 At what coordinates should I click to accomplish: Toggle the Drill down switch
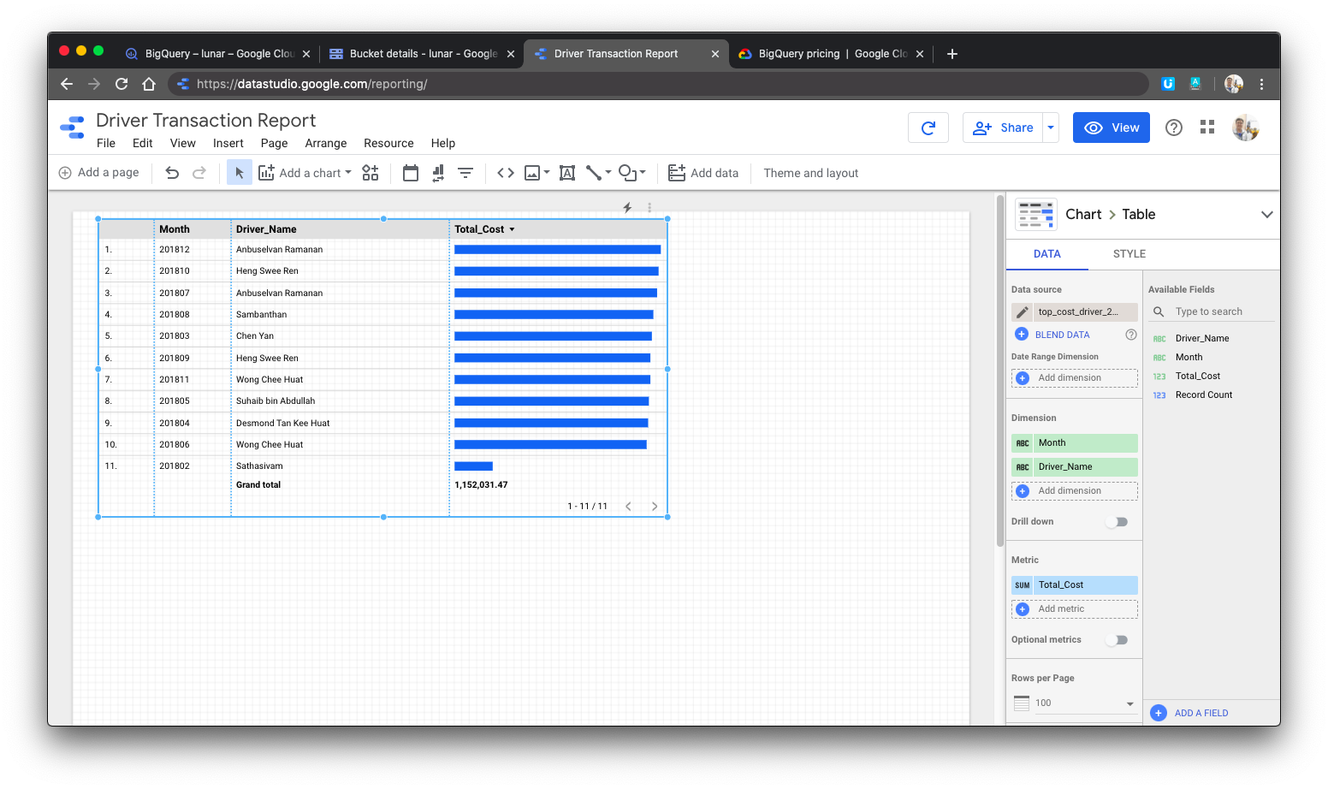pyautogui.click(x=1117, y=521)
